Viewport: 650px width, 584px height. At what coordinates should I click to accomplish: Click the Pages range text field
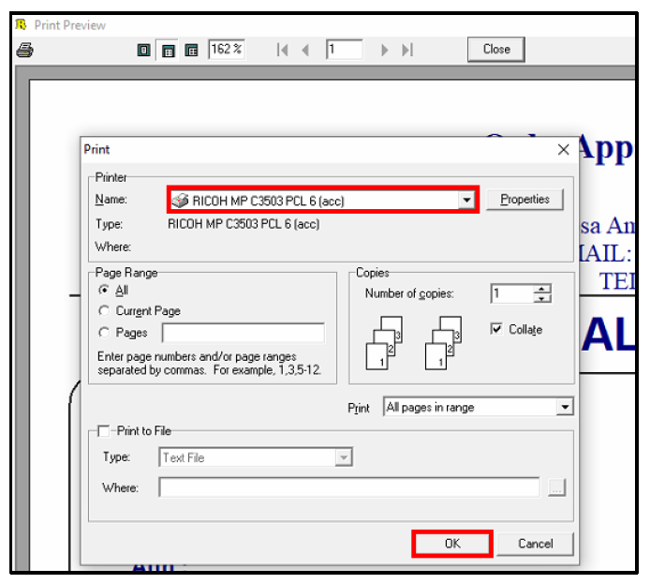(244, 333)
